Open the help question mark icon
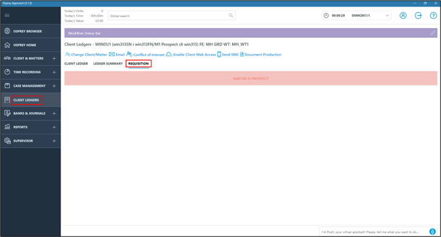 433,15
